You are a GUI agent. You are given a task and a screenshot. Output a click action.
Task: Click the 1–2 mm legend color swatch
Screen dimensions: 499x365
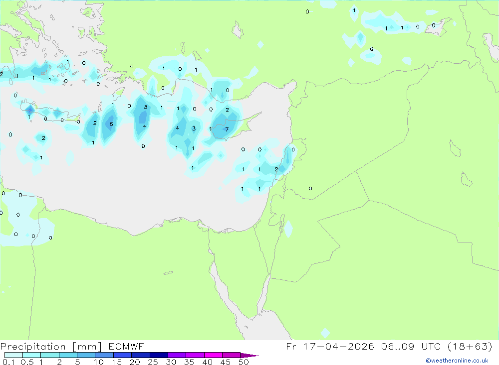tap(50, 355)
